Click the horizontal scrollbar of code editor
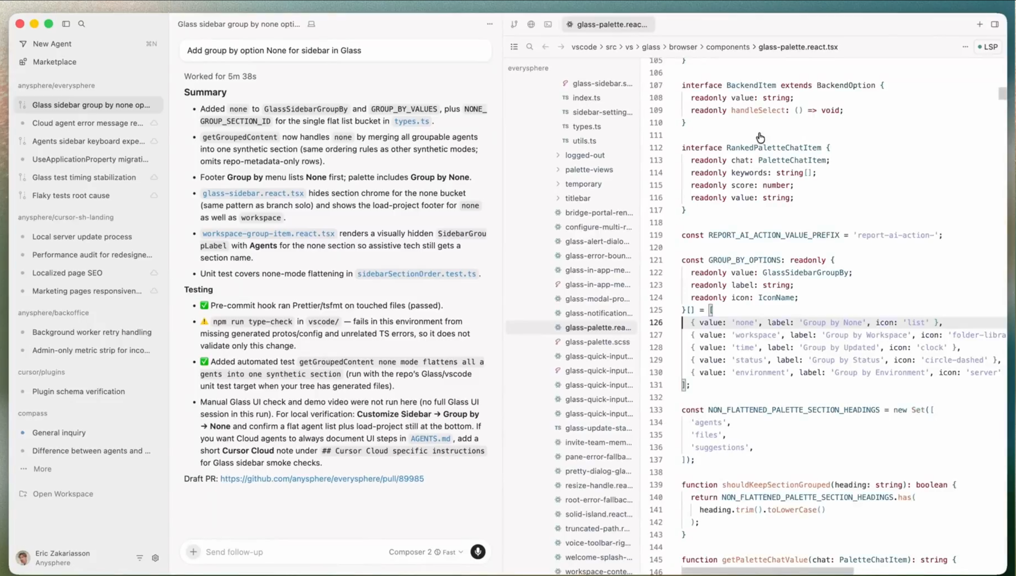Image resolution: width=1016 pixels, height=576 pixels. point(768,571)
